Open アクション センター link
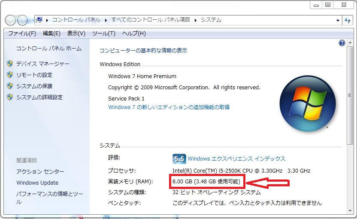 (x=40, y=171)
